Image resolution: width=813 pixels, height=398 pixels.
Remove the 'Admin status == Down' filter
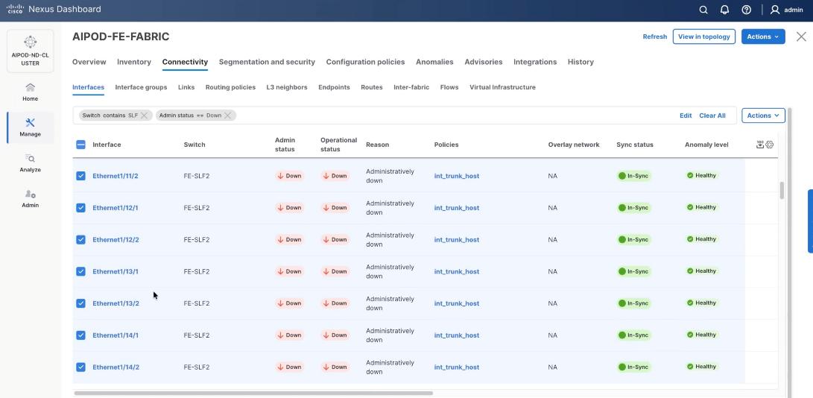click(x=227, y=116)
